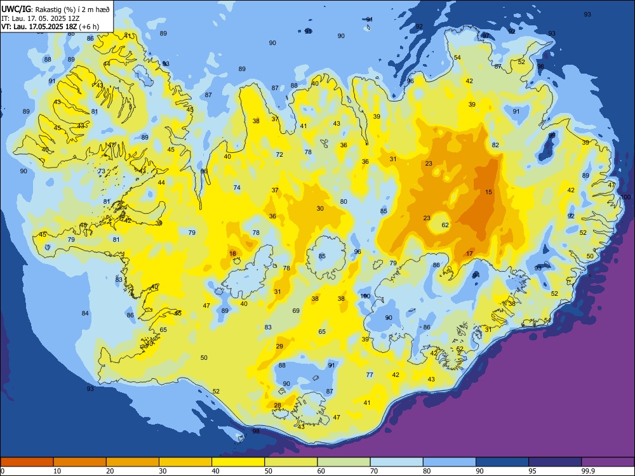Click the map value '97' at the north tip
This screenshot has width=635, height=476.
[486, 36]
